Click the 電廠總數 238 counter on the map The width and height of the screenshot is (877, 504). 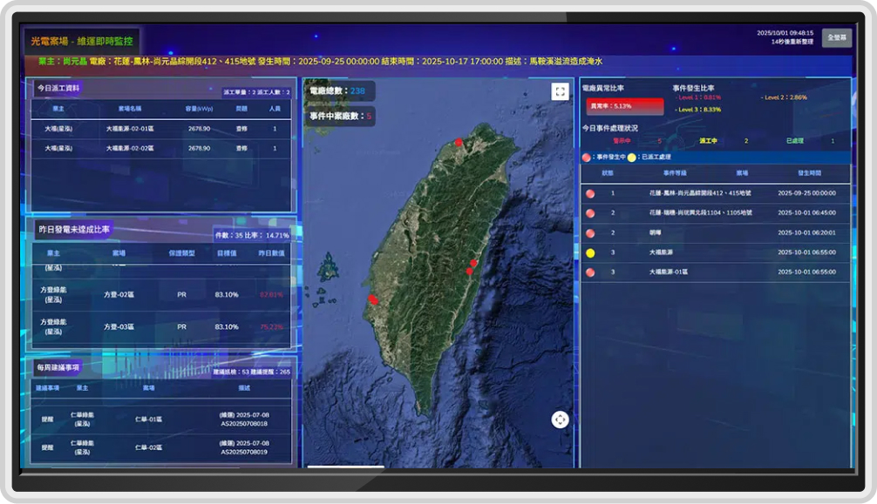338,91
